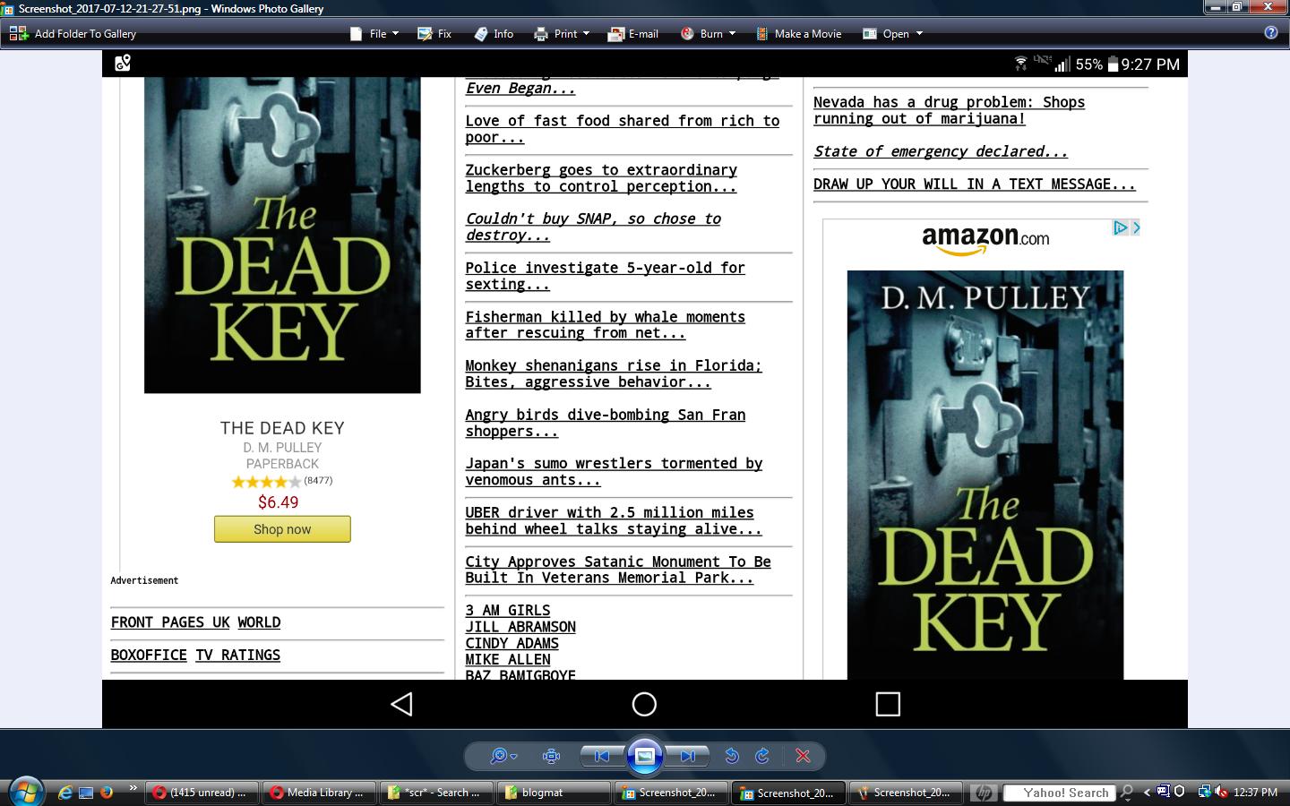Click the E-mail toolbar button
The image size is (1290, 806).
[633, 34]
